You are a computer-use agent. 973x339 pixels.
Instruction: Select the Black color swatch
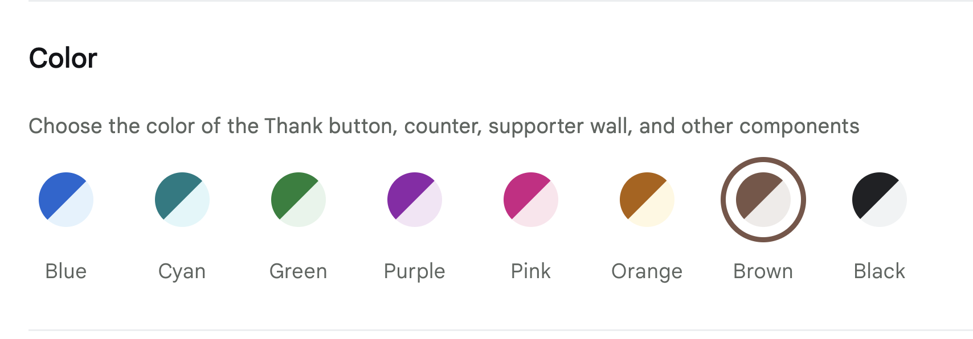click(879, 199)
